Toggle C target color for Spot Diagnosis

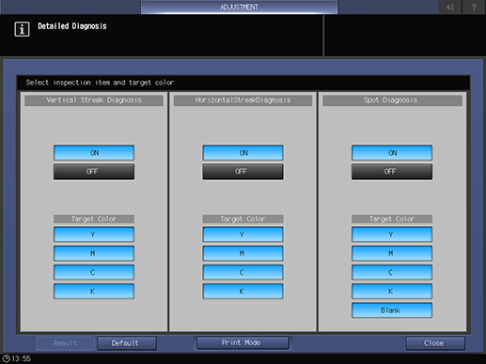392,272
